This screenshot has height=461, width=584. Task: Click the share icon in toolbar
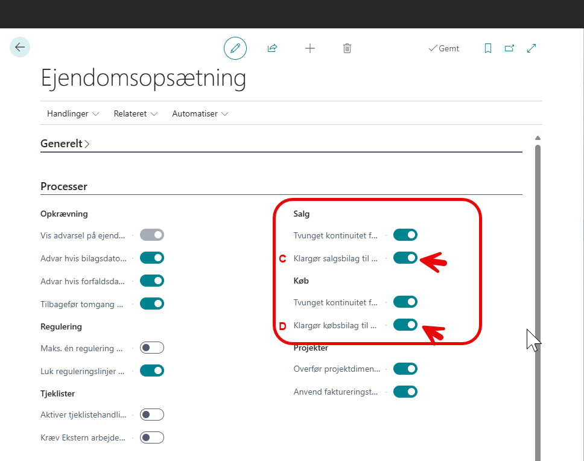(x=272, y=48)
